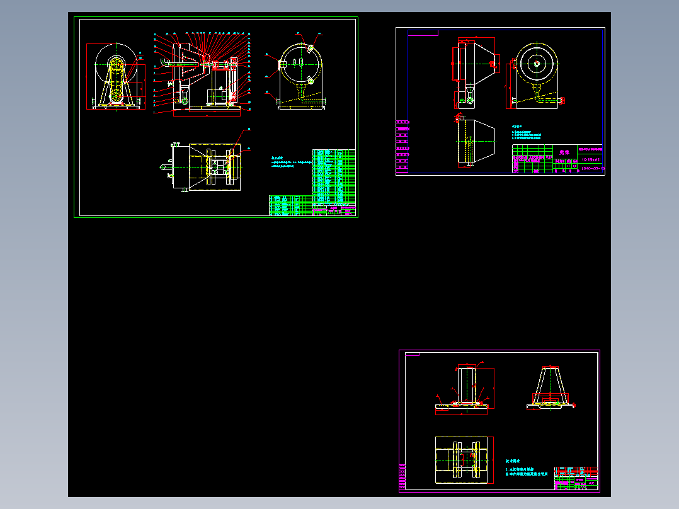Image resolution: width=679 pixels, height=509 pixels.
Task: Pick the trapezoidal side view on the magenta-bordered sheet
Action: (x=551, y=387)
